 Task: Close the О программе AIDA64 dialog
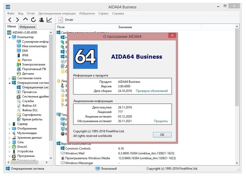[172, 36]
